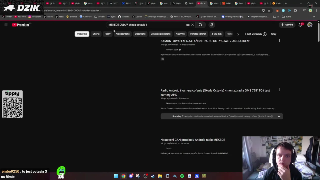Open SklepHadron.pl channel link

(x=186, y=103)
